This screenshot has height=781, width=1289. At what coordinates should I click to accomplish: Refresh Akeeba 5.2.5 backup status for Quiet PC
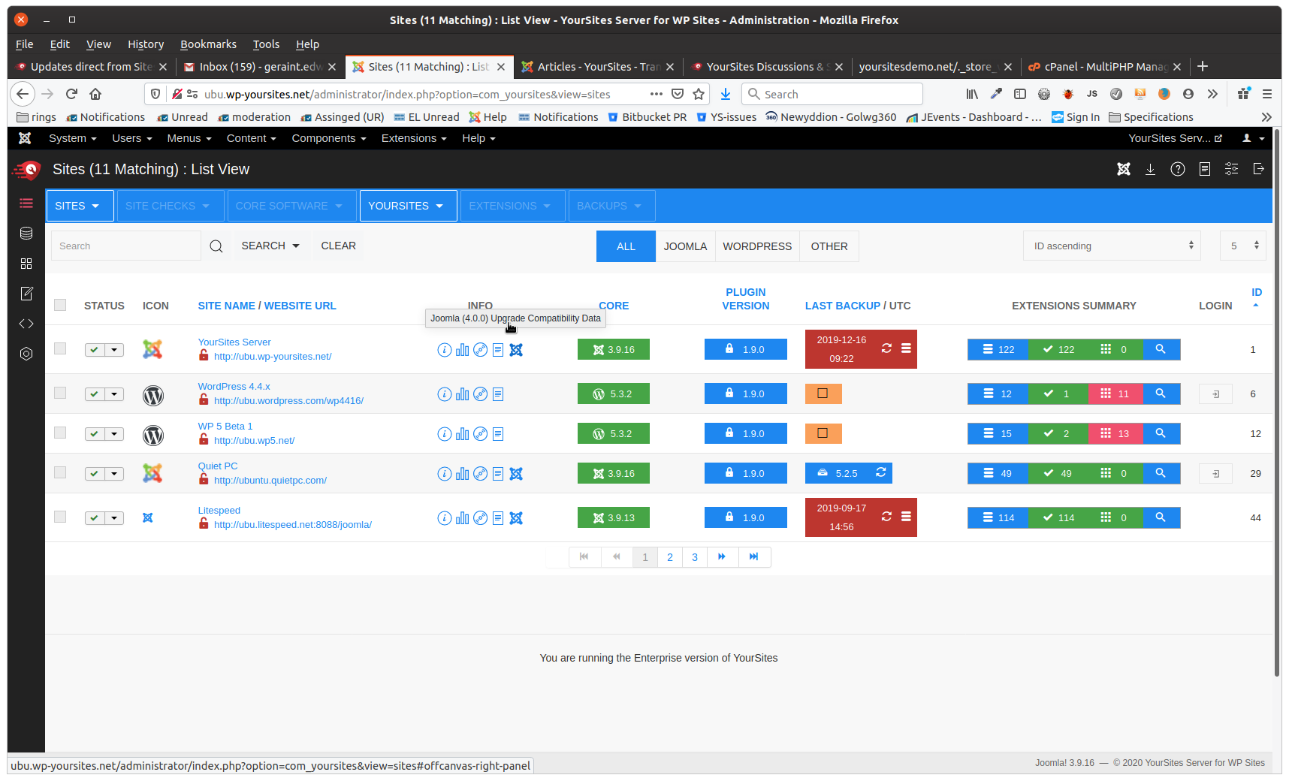point(881,472)
